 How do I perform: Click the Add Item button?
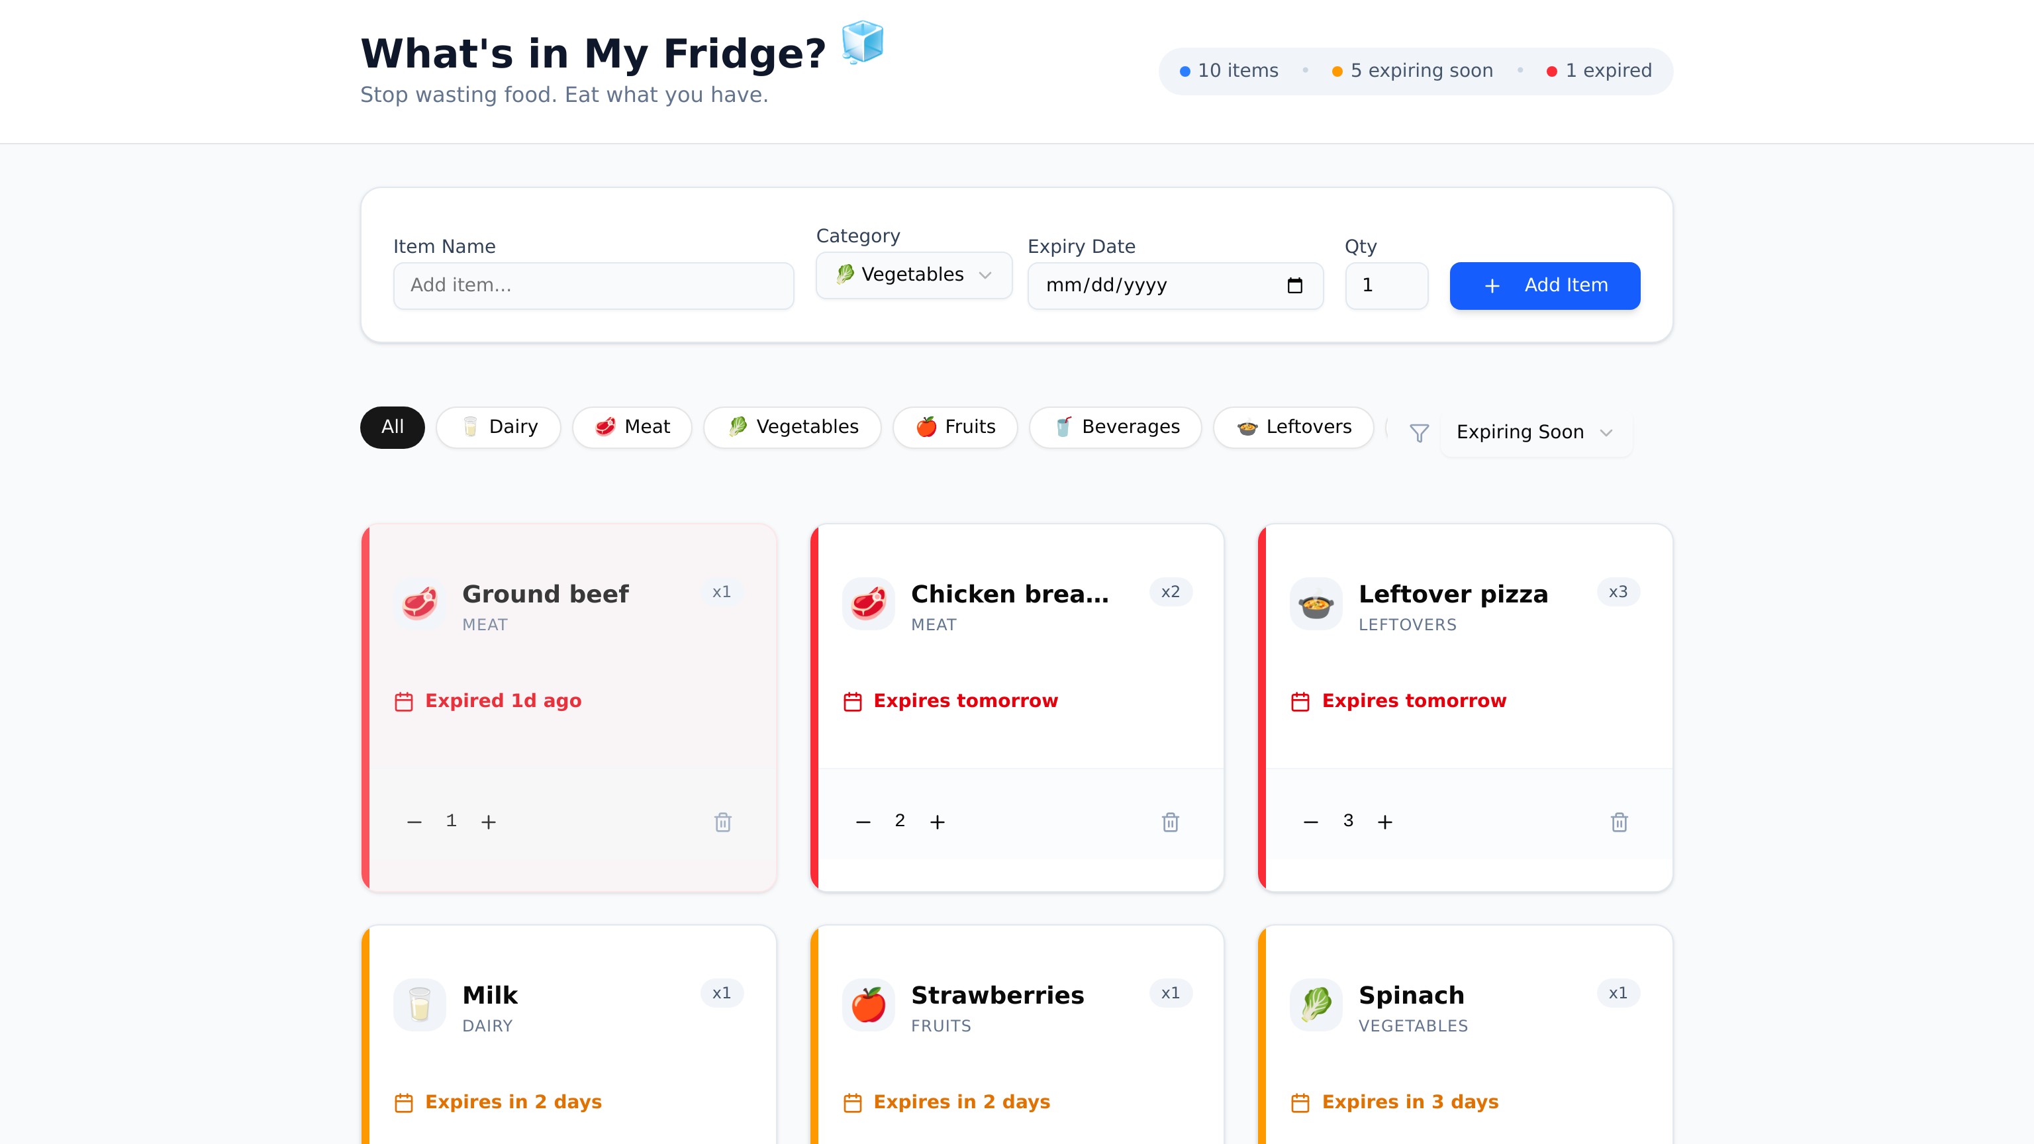[x=1545, y=286]
